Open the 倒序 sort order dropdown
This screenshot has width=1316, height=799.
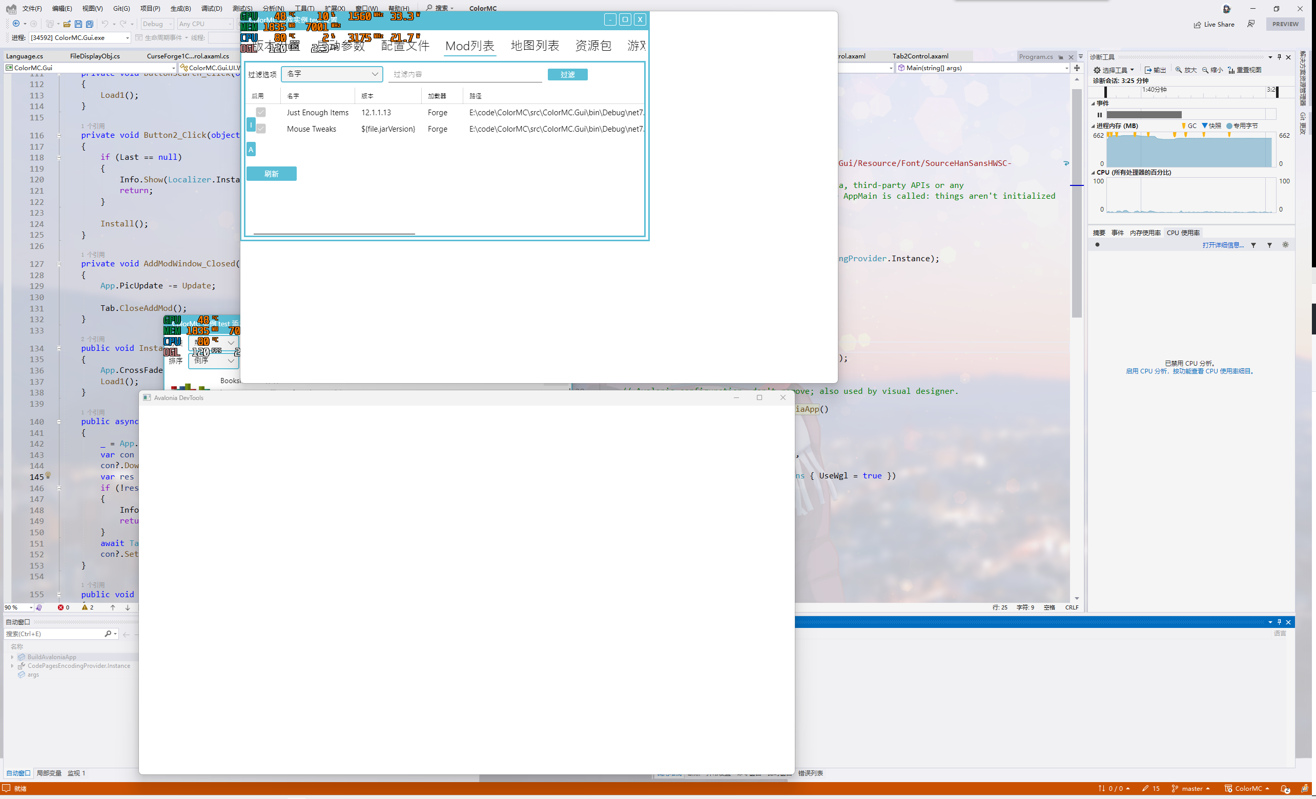pos(213,361)
